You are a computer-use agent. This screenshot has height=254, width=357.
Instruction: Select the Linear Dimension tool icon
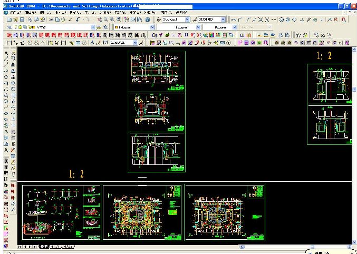(x=9, y=43)
